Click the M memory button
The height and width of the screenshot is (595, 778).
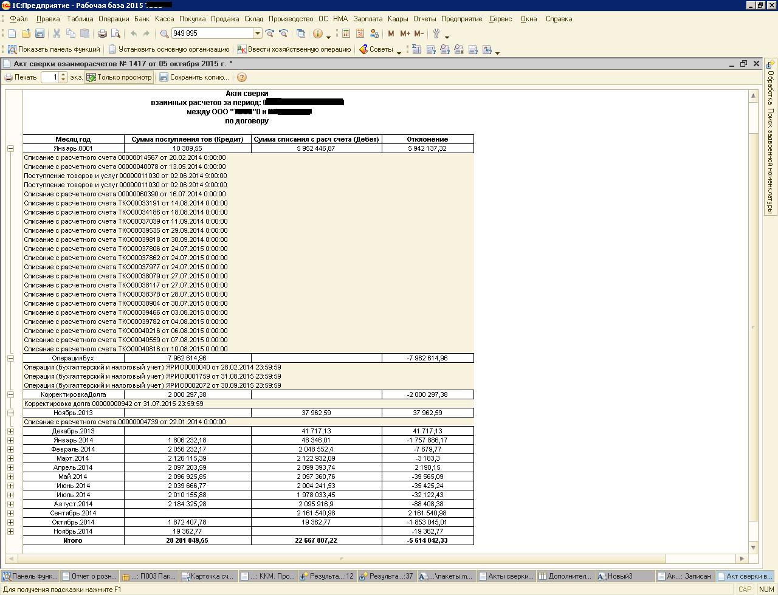[x=391, y=33]
